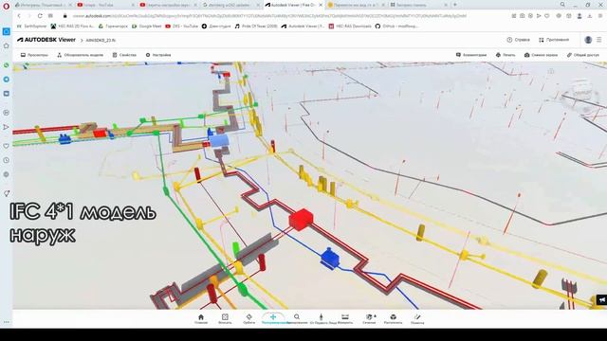Open the Properties (Свойства) panel
Image resolution: width=607 pixels, height=341 pixels.
click(124, 55)
